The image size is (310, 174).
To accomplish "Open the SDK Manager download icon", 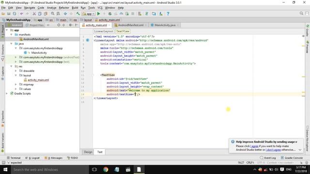I will 161,14.
